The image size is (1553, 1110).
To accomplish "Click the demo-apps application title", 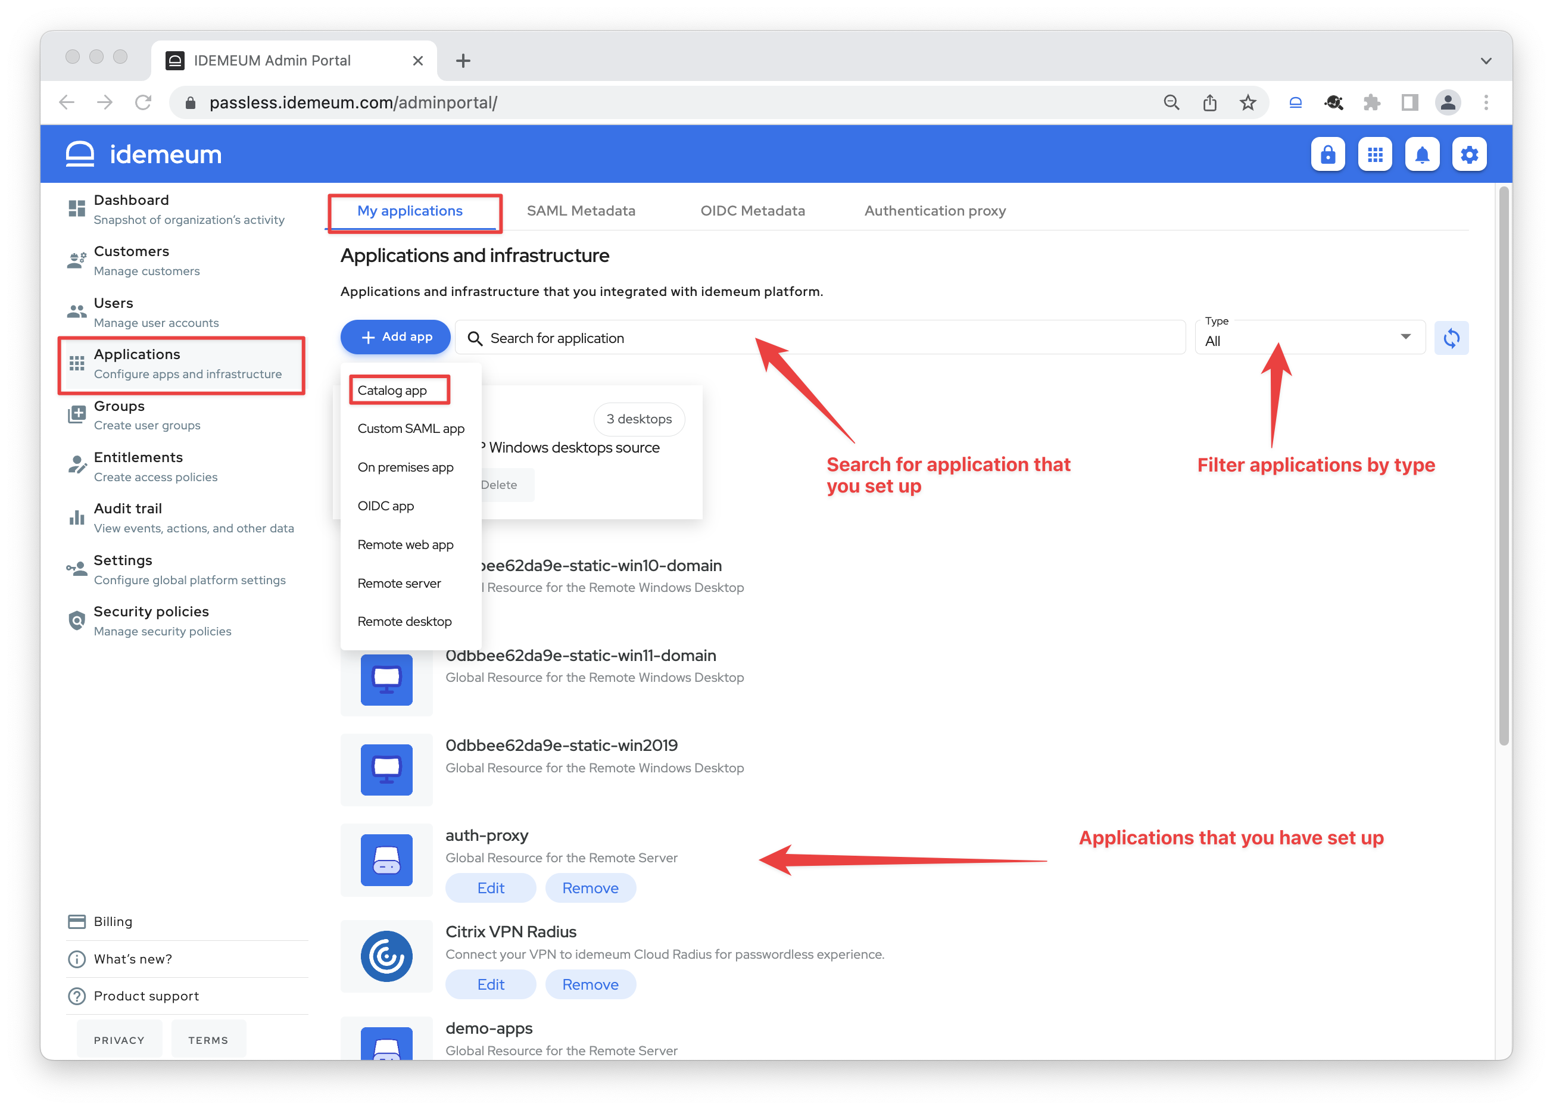I will click(489, 1028).
